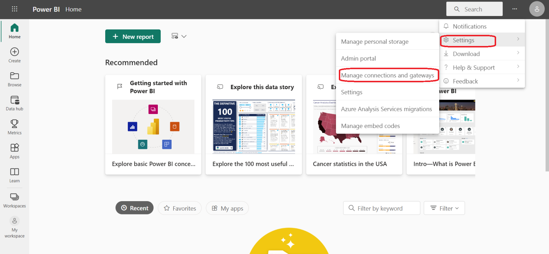Click the Home breadcrumb in header

[74, 9]
